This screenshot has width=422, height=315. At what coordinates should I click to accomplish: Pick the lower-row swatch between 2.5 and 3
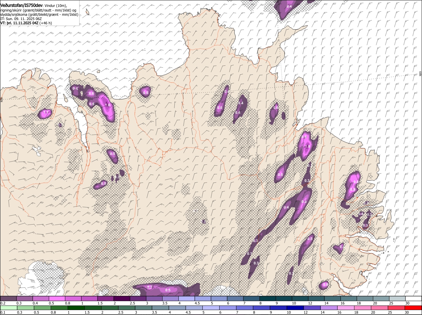coord(126,308)
